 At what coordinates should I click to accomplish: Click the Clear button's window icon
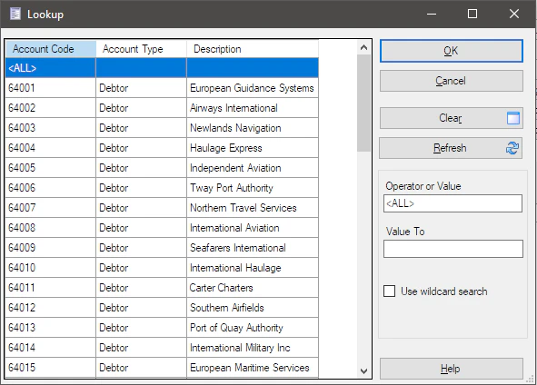coord(513,118)
